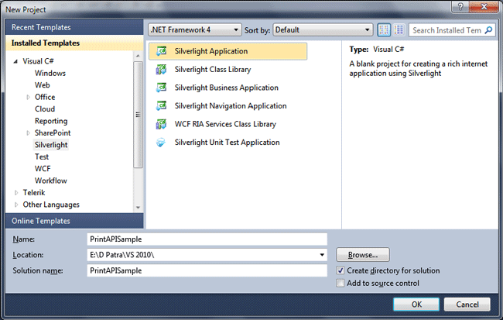Click the Cancel button
503x320 pixels.
coord(467,305)
